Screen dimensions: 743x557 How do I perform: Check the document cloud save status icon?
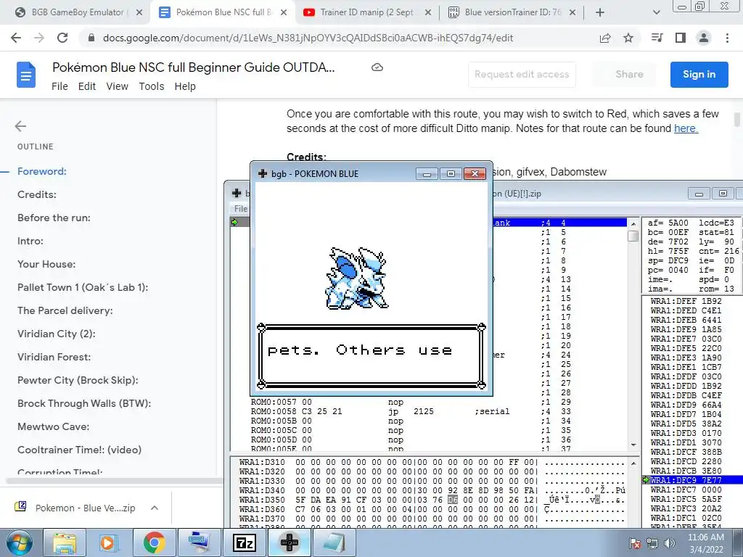pos(377,67)
